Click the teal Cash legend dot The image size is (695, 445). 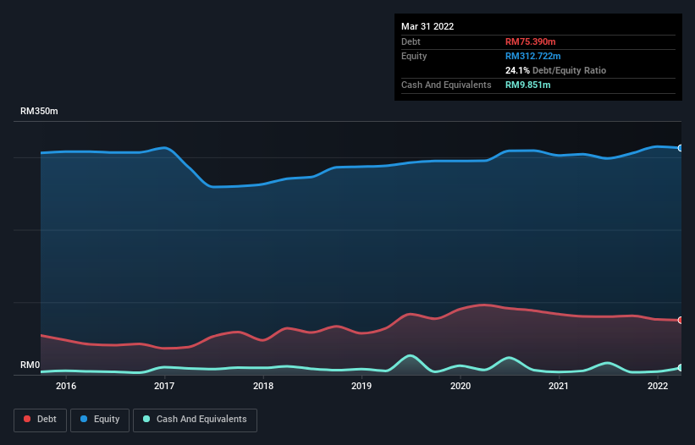[x=146, y=419]
